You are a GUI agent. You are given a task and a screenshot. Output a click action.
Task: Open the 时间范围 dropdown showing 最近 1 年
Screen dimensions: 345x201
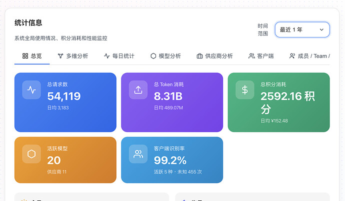click(x=302, y=29)
